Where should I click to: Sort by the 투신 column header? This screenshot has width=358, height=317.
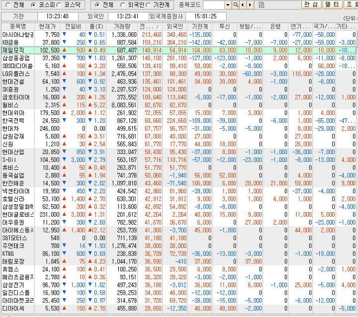(x=224, y=26)
